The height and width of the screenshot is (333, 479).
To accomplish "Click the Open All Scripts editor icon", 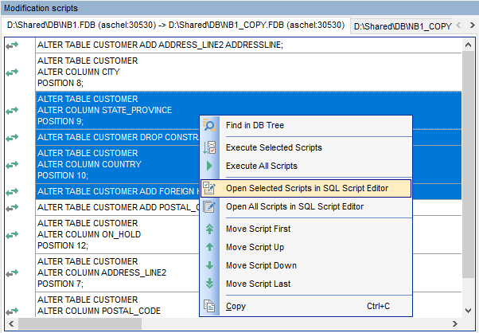I will pyautogui.click(x=209, y=207).
